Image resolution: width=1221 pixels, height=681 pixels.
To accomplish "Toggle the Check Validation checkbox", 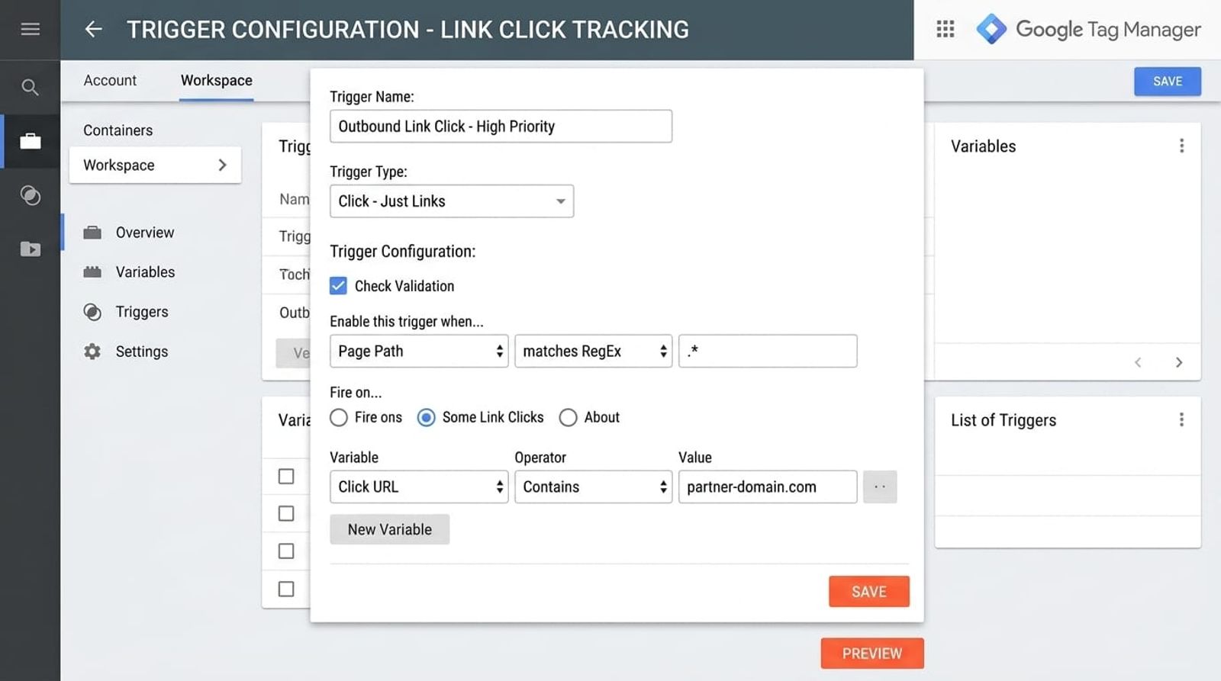I will coord(338,286).
